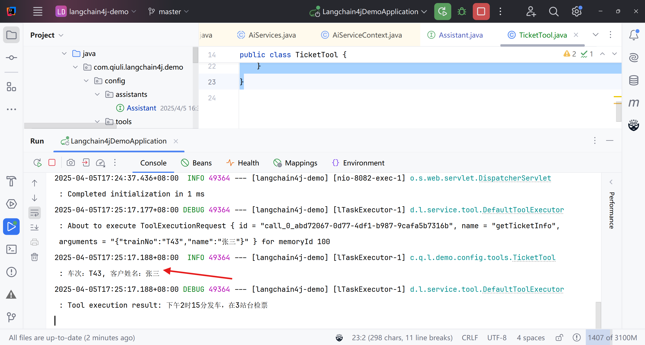This screenshot has height=345, width=645.
Task: Open Notifications bell icon
Action: (x=633, y=35)
